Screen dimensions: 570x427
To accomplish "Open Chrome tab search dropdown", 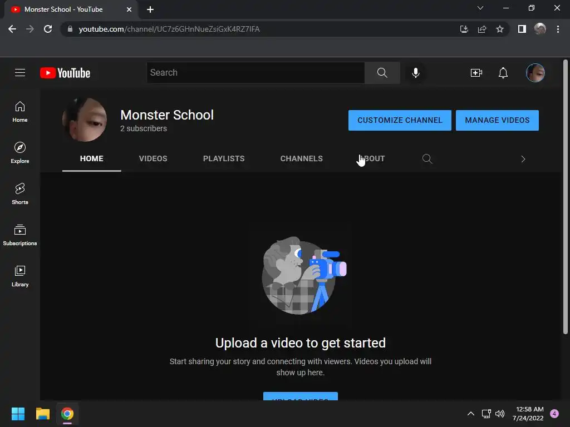I will pyautogui.click(x=480, y=8).
